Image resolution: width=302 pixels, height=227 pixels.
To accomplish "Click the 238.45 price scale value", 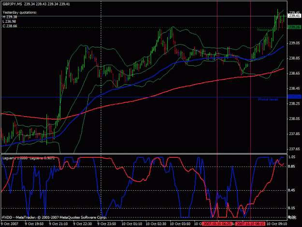I will coord(294,88).
